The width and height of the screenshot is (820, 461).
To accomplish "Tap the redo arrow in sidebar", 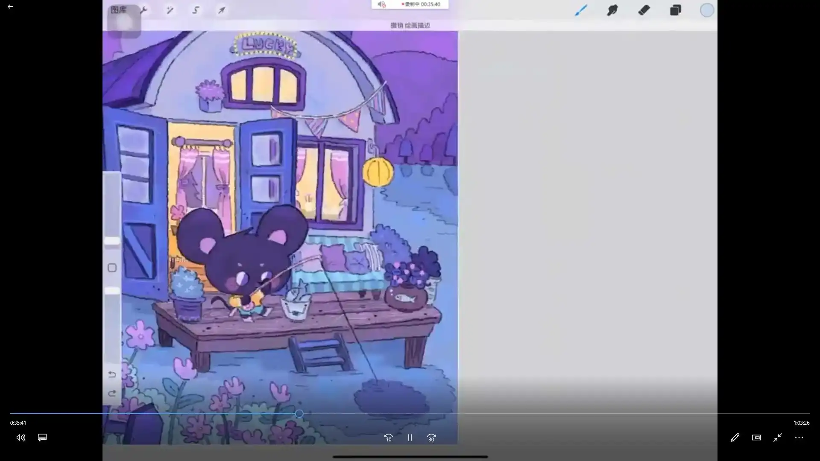I will point(112,393).
